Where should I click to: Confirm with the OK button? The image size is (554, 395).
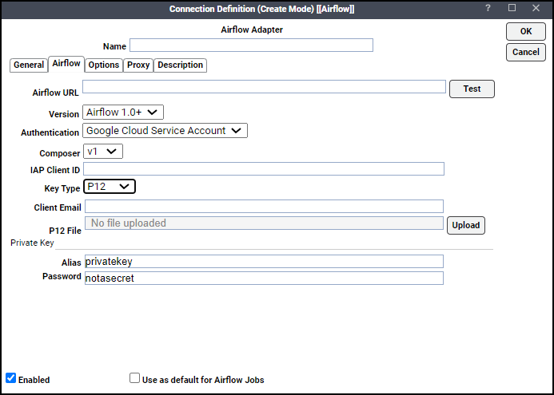pyautogui.click(x=526, y=31)
